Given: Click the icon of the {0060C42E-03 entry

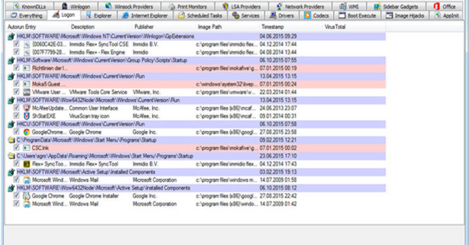Looking at the screenshot, I should (27, 44).
